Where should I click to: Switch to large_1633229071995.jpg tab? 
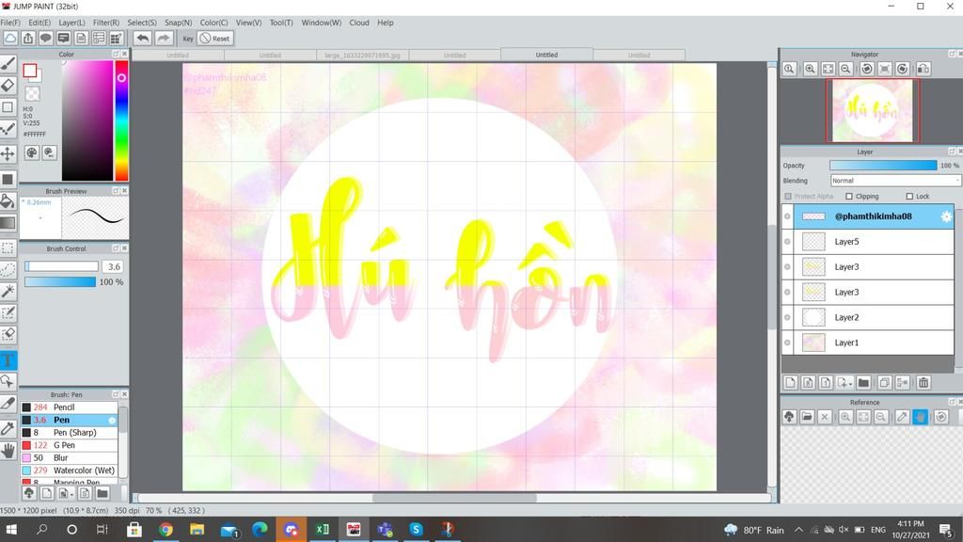tap(362, 56)
